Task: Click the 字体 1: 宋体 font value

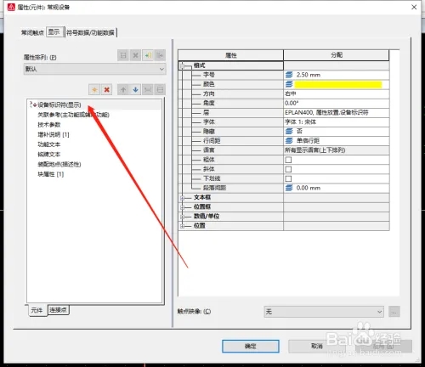Action: (300, 122)
